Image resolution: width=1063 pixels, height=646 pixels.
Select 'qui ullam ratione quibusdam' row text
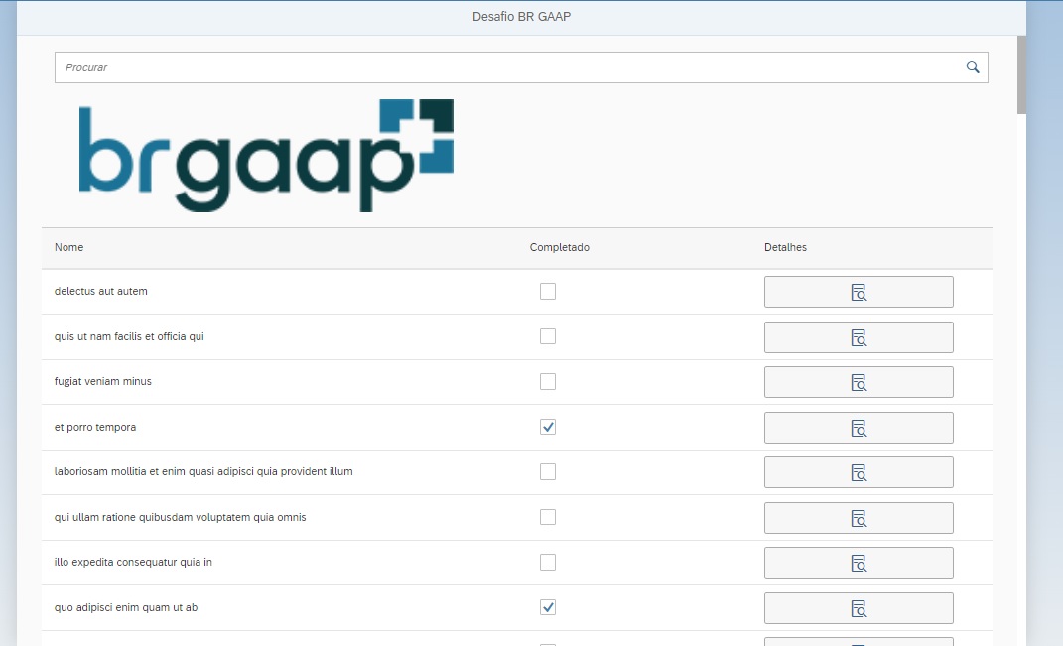click(x=180, y=517)
